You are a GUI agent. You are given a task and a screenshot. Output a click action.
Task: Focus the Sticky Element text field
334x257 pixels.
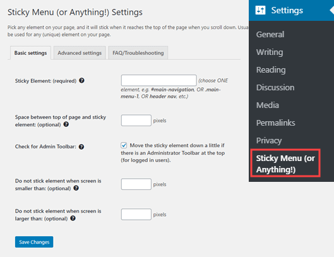[158, 80]
